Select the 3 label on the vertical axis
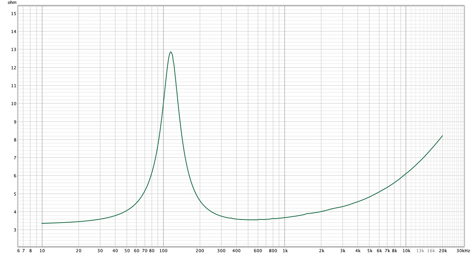 pos(15,230)
